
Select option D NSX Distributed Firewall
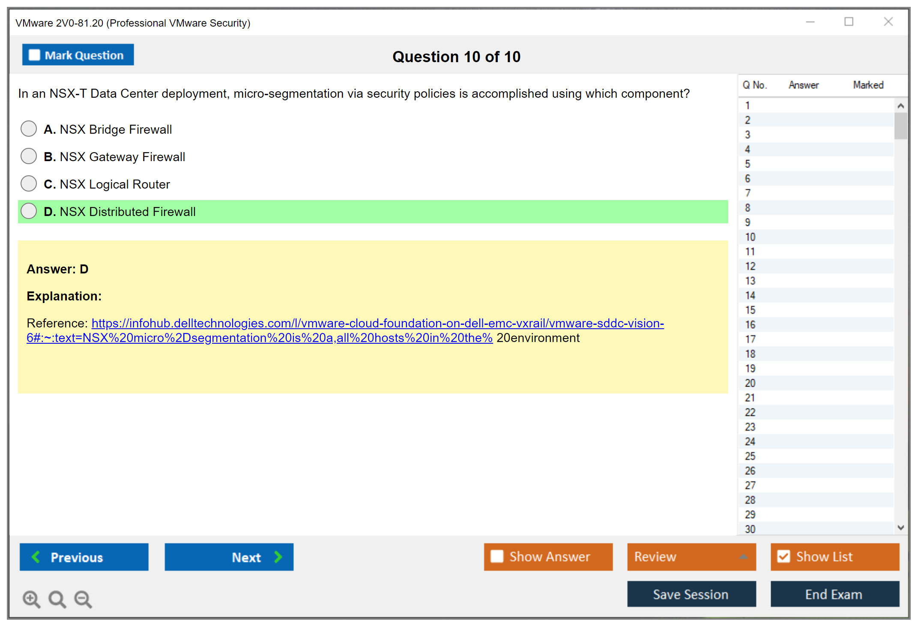point(29,211)
